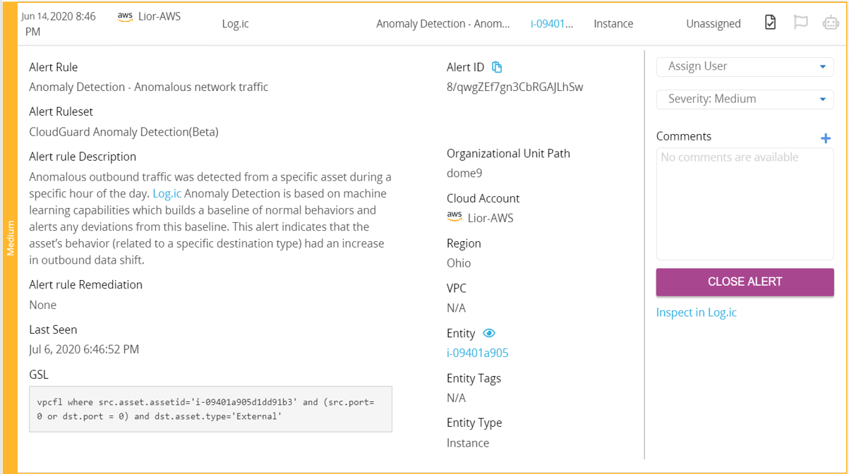Click the 'Alert Ruleset' field label
Viewport: 849px width, 474px height.
[x=61, y=111]
